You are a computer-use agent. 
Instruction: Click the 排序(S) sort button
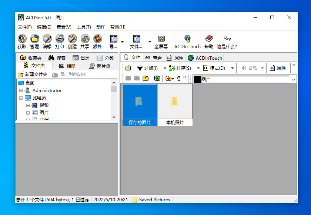[x=180, y=68]
